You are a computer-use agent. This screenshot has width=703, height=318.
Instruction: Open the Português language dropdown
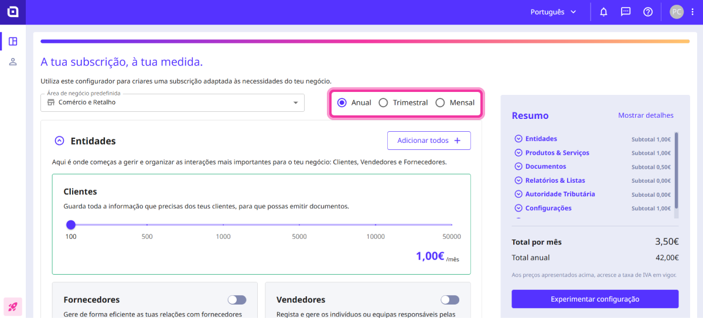tap(554, 12)
